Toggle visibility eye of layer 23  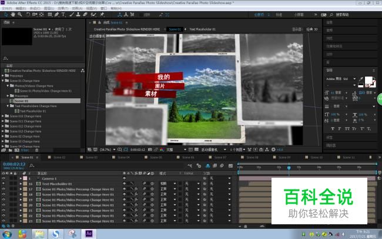click(4, 221)
